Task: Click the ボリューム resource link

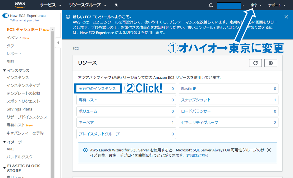Action: tap(88, 111)
